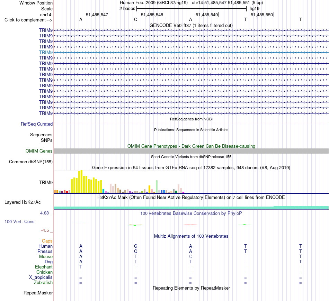
Task: Click base C in the reference sequence row
Action: tap(135, 19)
